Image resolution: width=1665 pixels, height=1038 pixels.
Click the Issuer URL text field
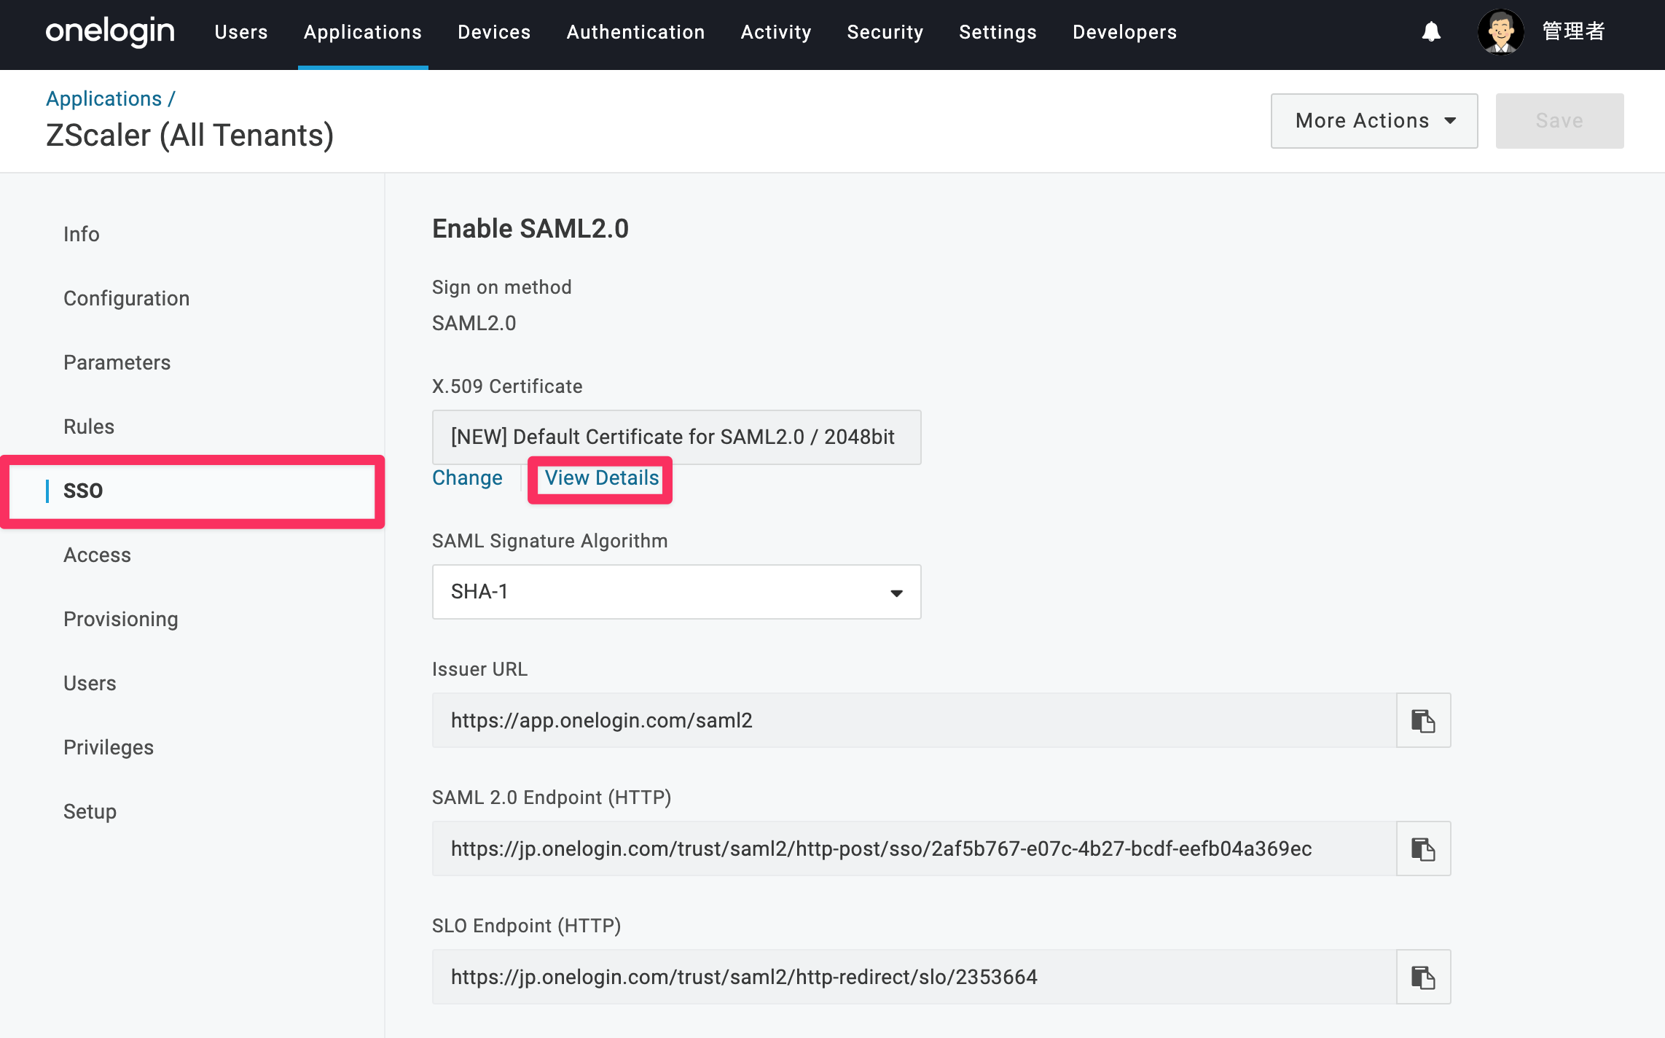914,720
